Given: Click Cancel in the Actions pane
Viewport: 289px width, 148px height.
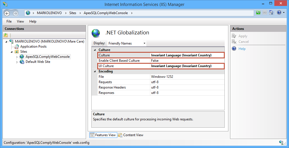Looking at the screenshot, I should 244,42.
